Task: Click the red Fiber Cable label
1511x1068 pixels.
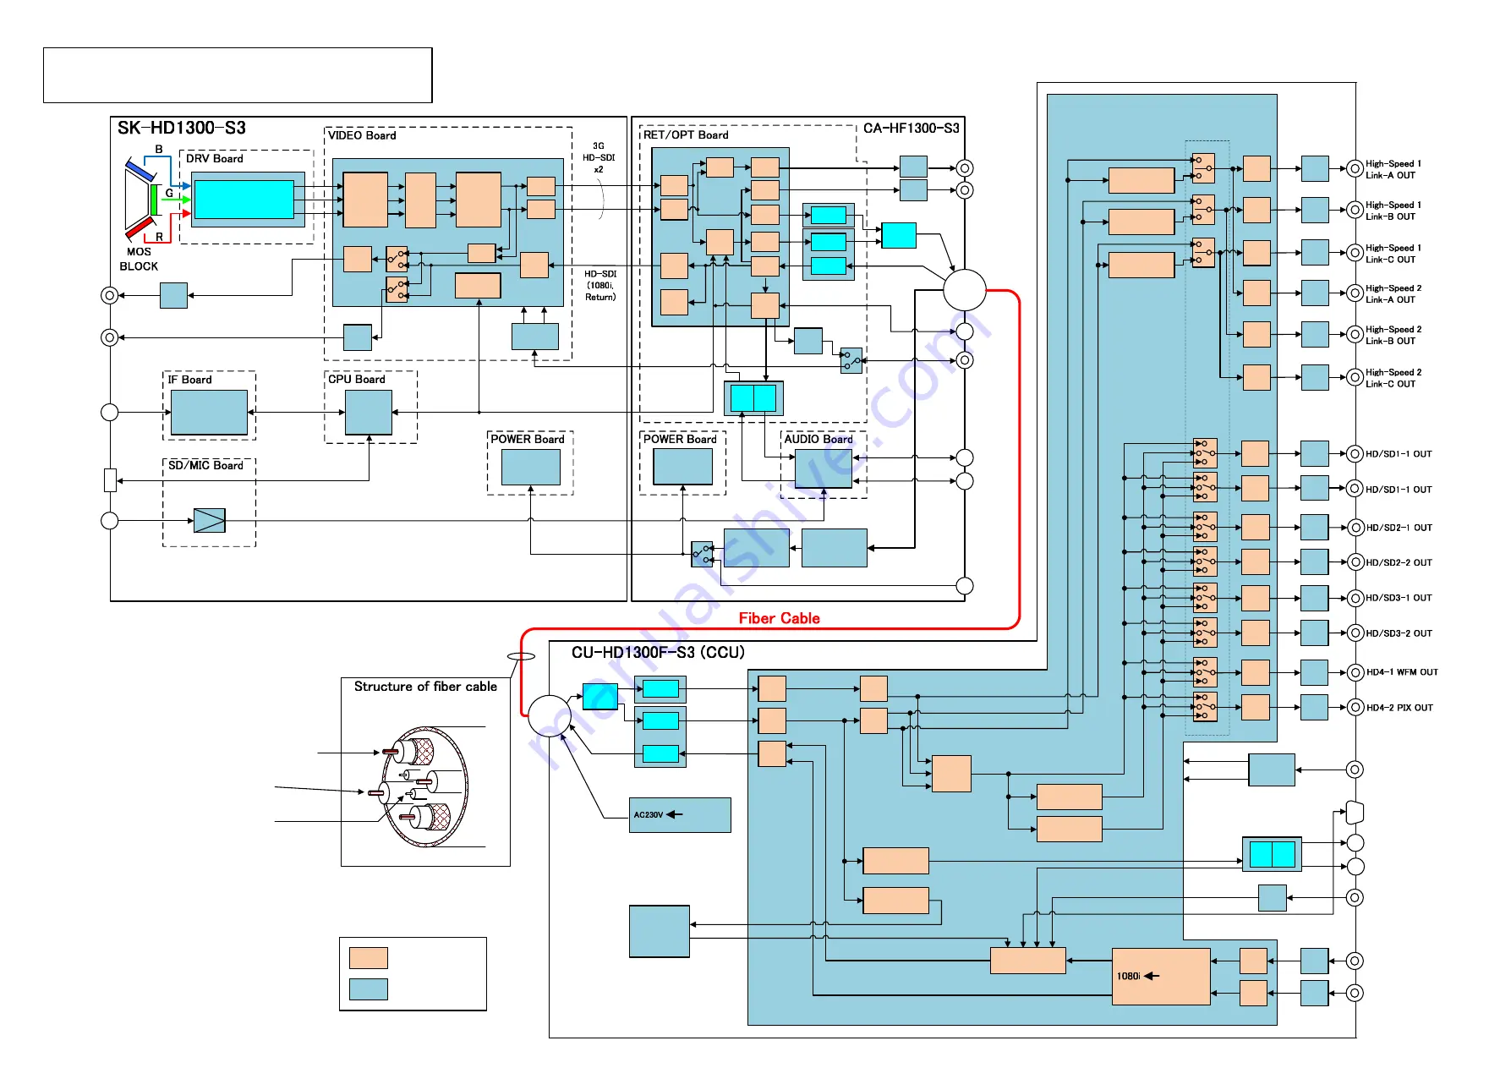Action: click(779, 618)
